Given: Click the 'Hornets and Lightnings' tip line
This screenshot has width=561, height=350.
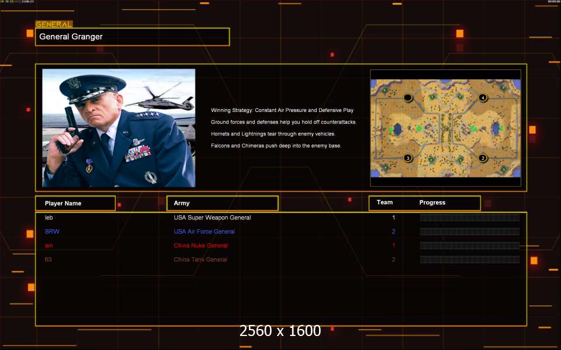Looking at the screenshot, I should tap(273, 134).
